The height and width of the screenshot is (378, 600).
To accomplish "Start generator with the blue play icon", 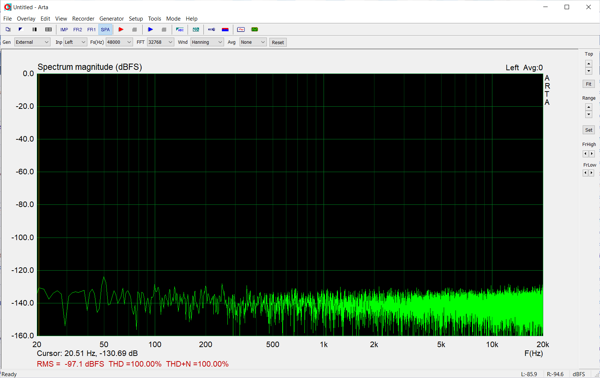I will tap(150, 29).
